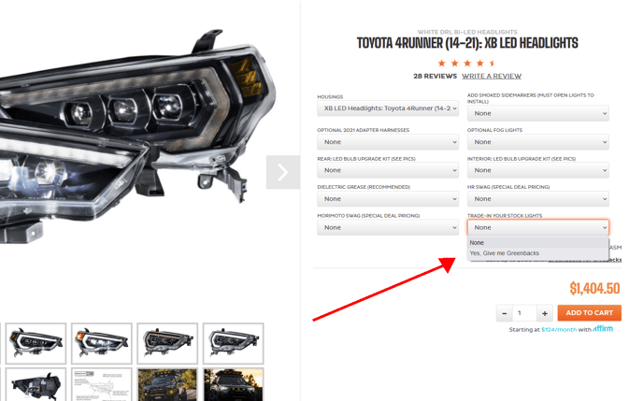Open the Morimoto Swag dropdown
Image resolution: width=629 pixels, height=401 pixels.
pos(388,227)
